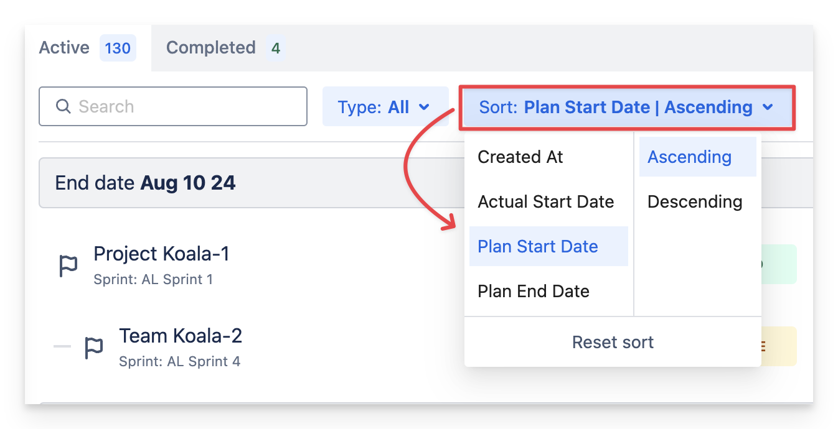838x429 pixels.
Task: Select Created At sort option
Action: (x=520, y=157)
